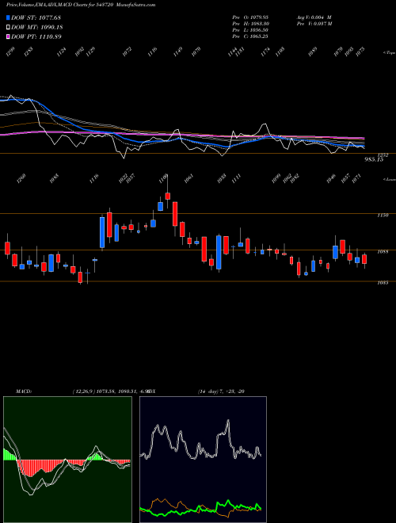Select the Pre O: 1079.95 value
The width and height of the screenshot is (396, 523).
click(x=250, y=17)
